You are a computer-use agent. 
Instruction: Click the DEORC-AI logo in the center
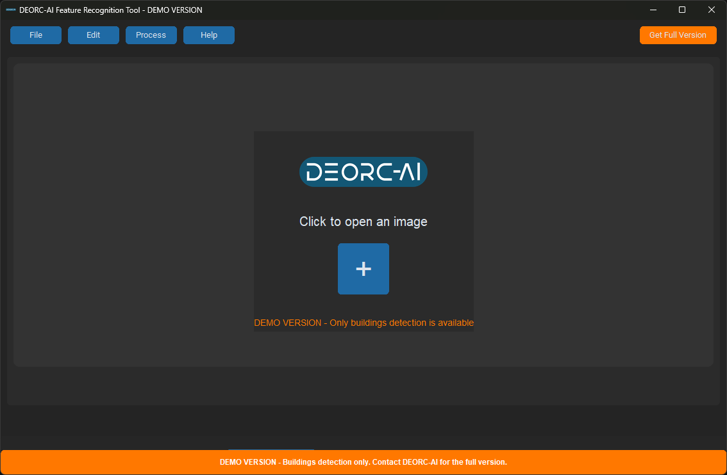click(363, 172)
